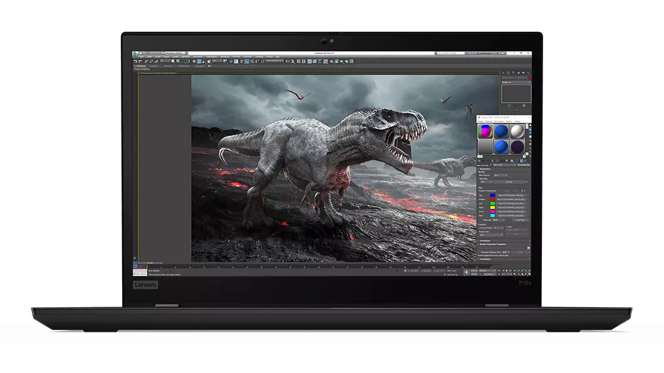Click the blue Top projection color swatch
Image resolution: width=664 pixels, height=373 pixels.
493,195
